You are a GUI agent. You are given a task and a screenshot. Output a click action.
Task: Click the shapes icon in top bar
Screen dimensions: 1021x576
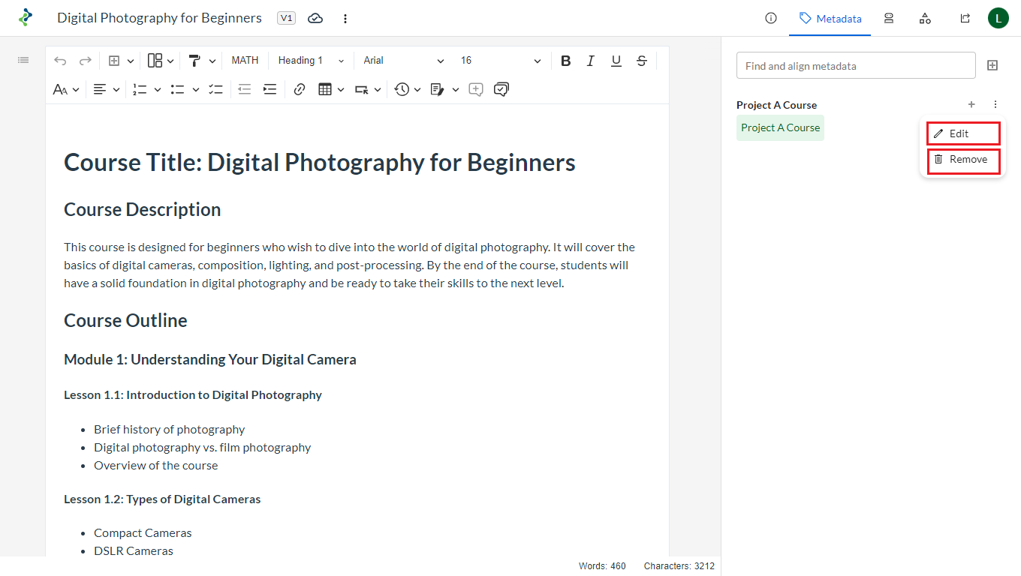point(925,18)
